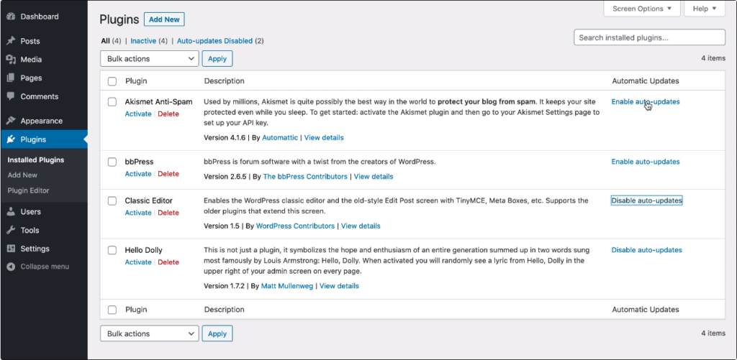This screenshot has height=360, width=737.
Task: Click the top Apply button
Action: [217, 59]
